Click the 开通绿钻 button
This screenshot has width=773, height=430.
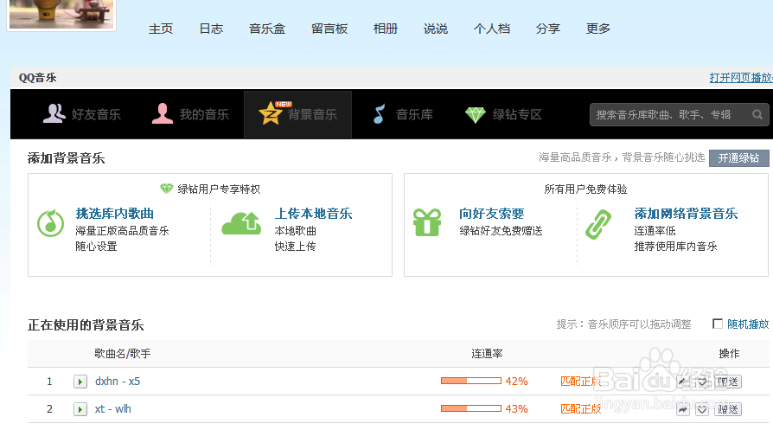[739, 158]
